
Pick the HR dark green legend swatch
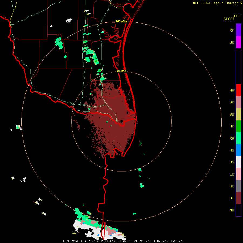click(x=238, y=126)
